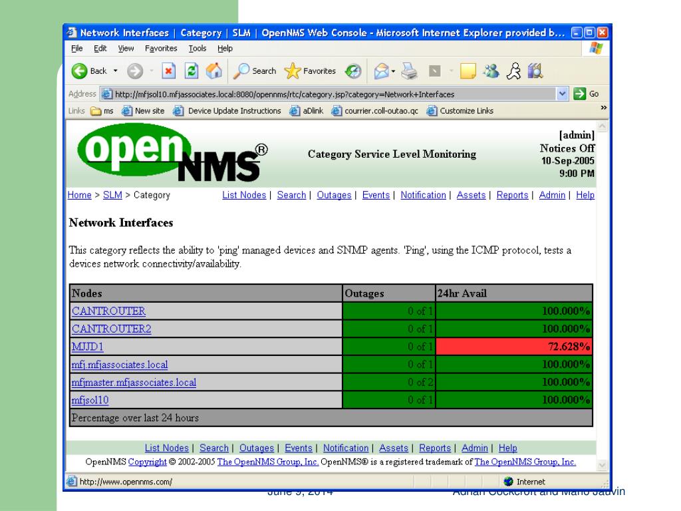
Task: Open the Search pane from the toolbar
Action: (x=255, y=71)
